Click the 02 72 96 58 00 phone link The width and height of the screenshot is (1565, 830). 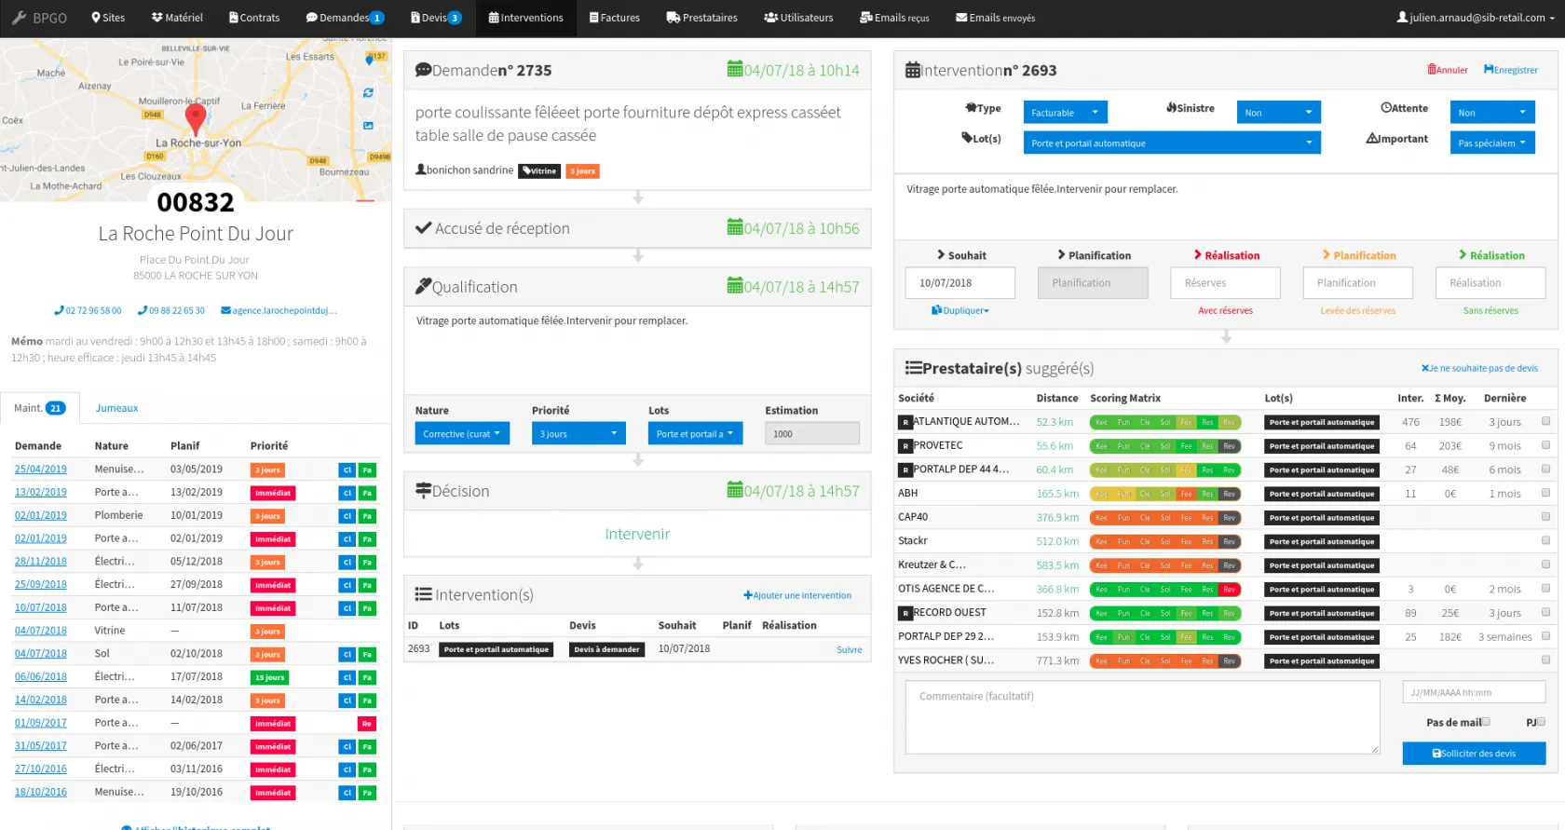pos(88,311)
